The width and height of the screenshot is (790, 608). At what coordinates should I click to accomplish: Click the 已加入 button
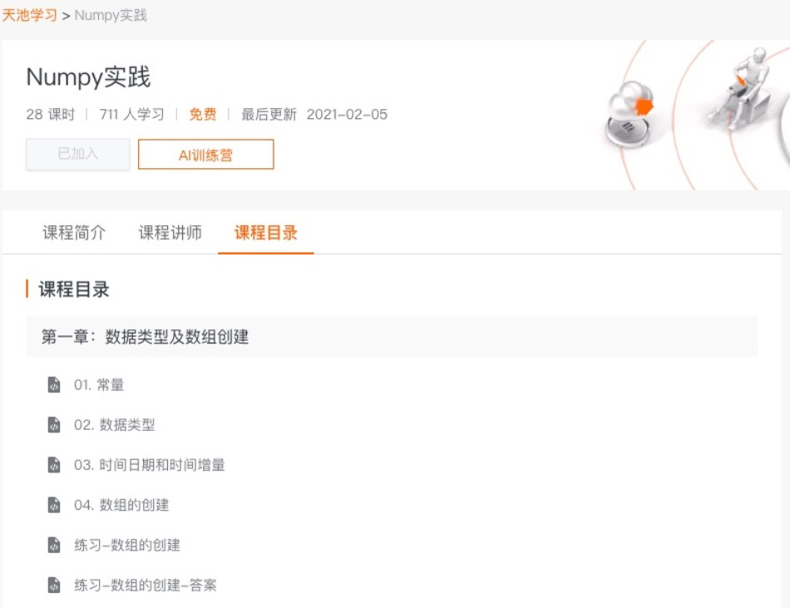77,154
